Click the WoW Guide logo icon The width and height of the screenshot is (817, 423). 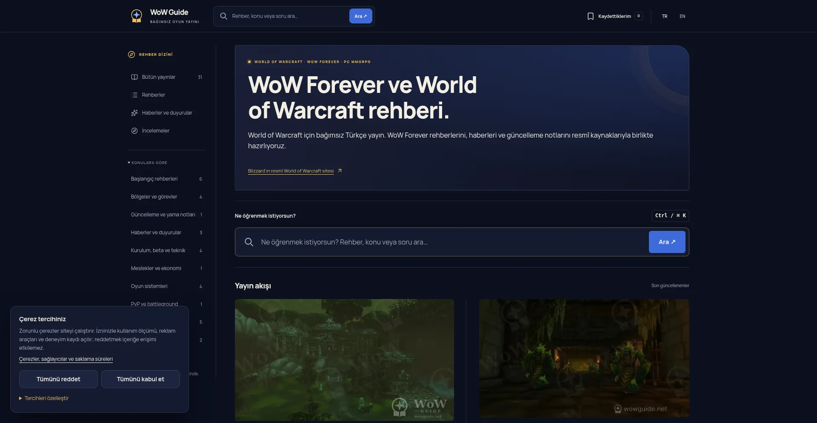pos(137,16)
